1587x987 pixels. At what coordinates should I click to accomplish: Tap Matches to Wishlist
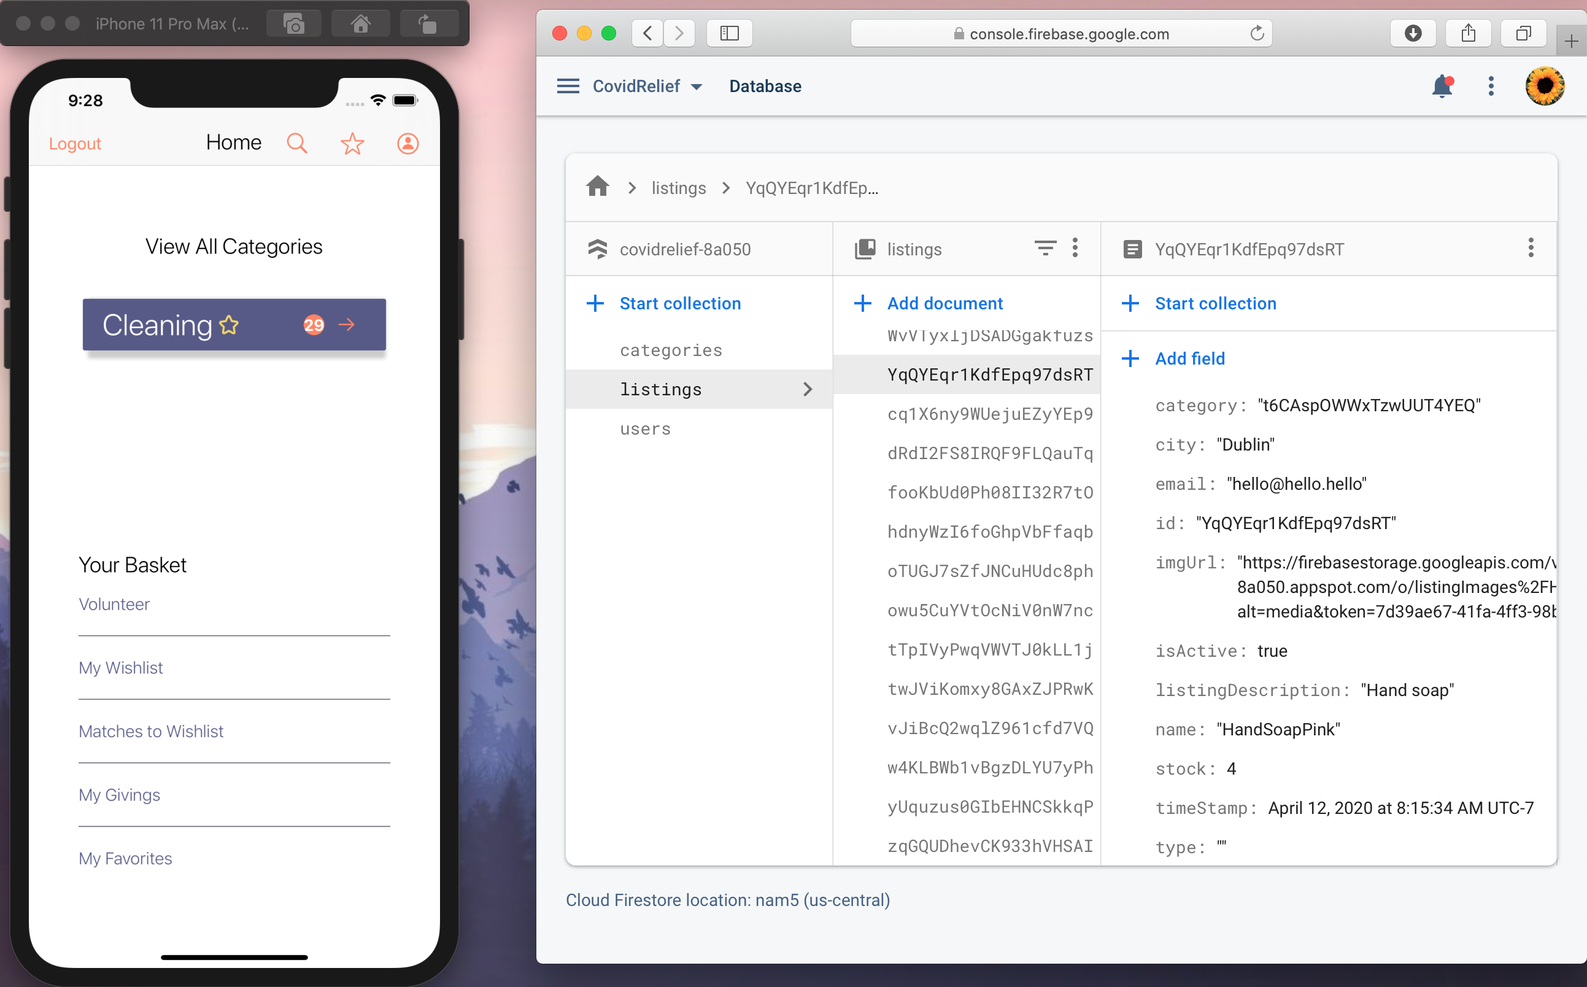pyautogui.click(x=151, y=731)
